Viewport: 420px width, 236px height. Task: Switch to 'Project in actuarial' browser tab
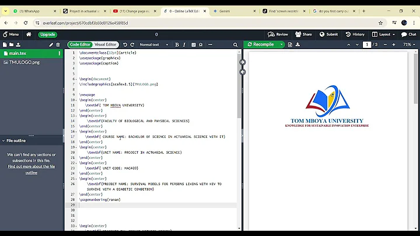click(x=84, y=11)
